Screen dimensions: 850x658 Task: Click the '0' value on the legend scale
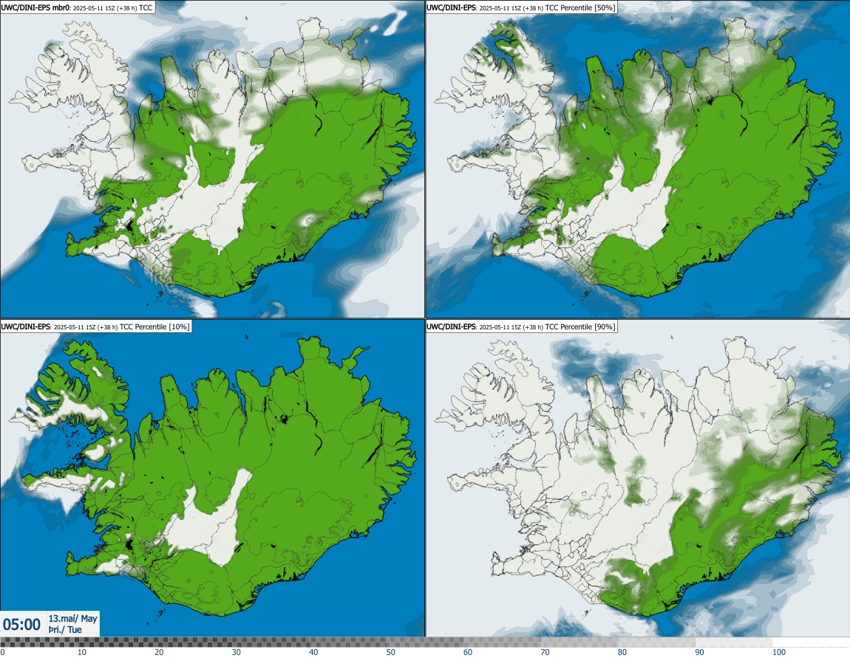point(3,652)
